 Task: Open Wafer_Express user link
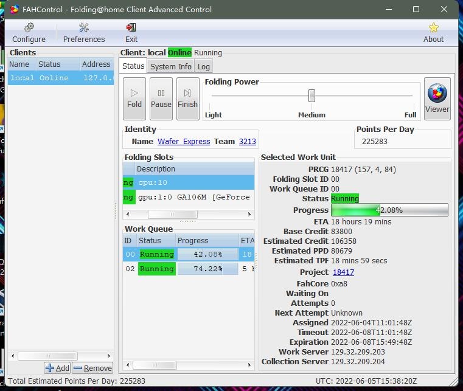pyautogui.click(x=184, y=142)
